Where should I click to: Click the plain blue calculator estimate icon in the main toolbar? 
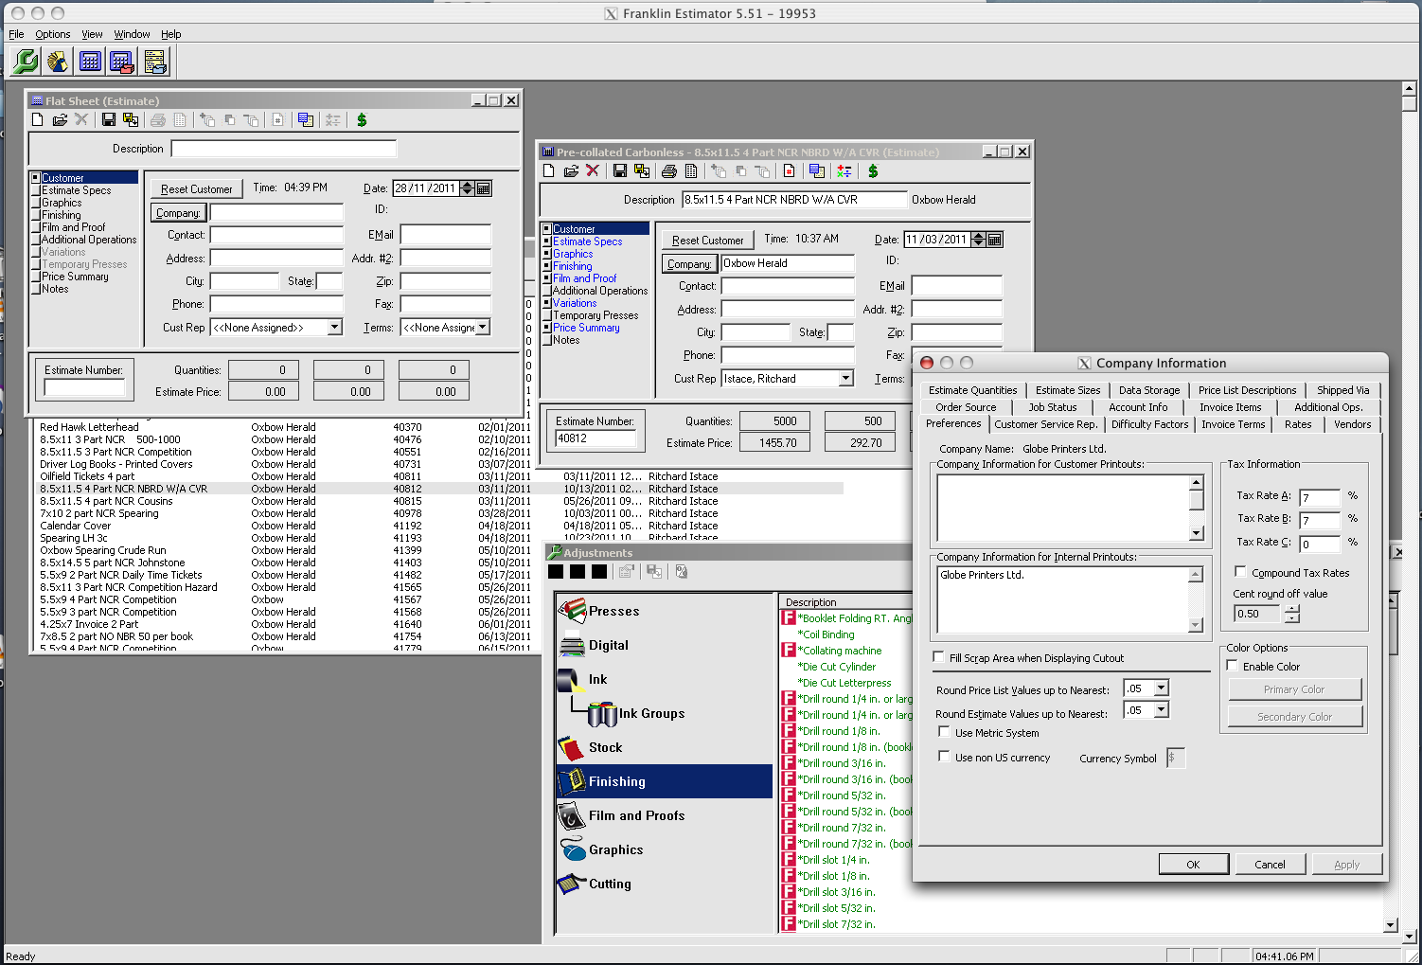pyautogui.click(x=90, y=62)
